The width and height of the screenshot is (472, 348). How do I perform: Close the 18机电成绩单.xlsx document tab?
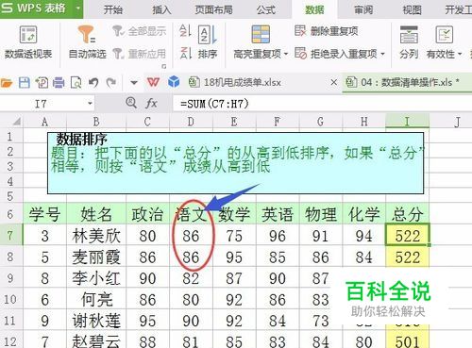tap(334, 82)
